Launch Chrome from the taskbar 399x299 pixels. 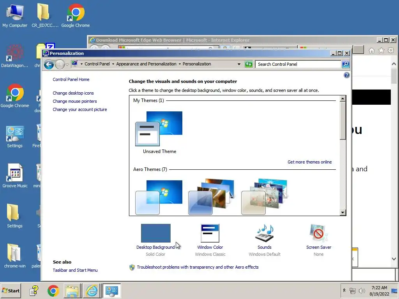coord(53,291)
